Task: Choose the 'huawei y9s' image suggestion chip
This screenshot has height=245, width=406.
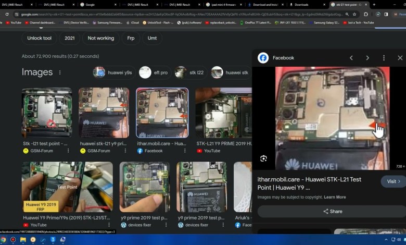Action: 113,72
